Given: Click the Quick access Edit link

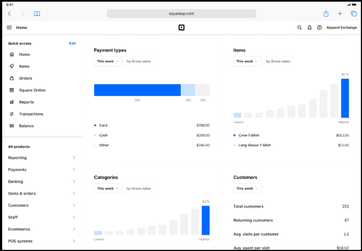Looking at the screenshot, I should click(x=72, y=44).
